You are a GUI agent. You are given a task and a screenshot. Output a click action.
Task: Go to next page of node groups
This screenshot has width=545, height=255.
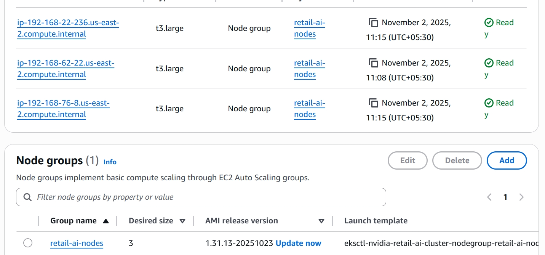(521, 197)
